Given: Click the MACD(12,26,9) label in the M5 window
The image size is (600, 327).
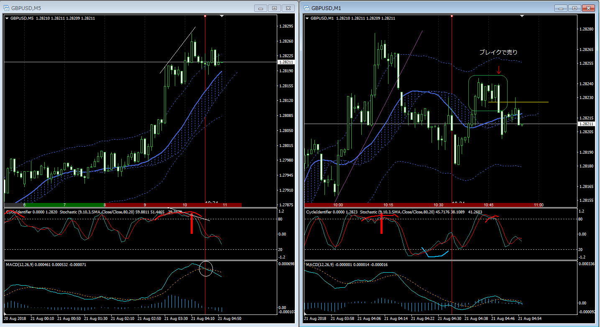Looking at the screenshot, I should (19, 264).
